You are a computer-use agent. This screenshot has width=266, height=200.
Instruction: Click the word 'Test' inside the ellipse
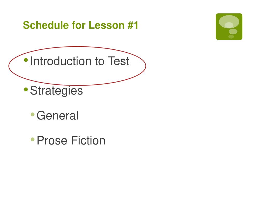click(x=118, y=61)
